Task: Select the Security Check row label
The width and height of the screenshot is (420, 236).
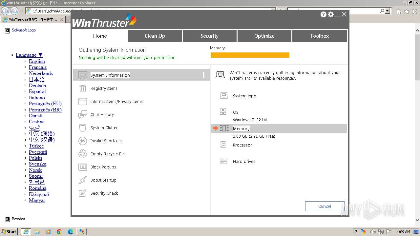Action: click(104, 193)
